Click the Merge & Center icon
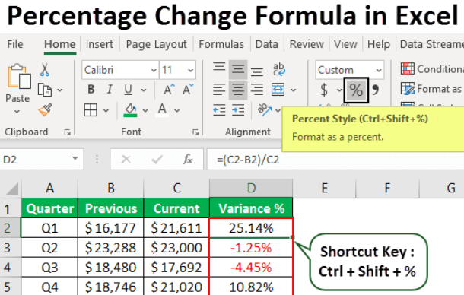Image resolution: width=464 pixels, height=295 pixels. pos(278,90)
